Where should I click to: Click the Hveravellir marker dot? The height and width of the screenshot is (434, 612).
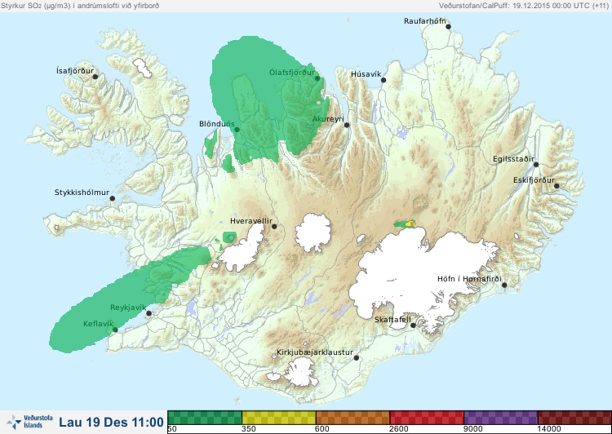click(274, 226)
